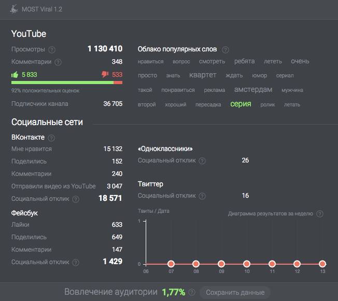
Task: Open help icon next to Просмотры
Action: 52,50
